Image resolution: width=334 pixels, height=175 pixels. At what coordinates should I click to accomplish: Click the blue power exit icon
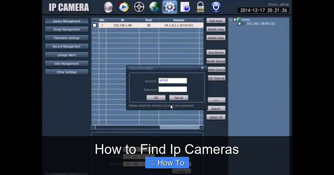coord(216,7)
